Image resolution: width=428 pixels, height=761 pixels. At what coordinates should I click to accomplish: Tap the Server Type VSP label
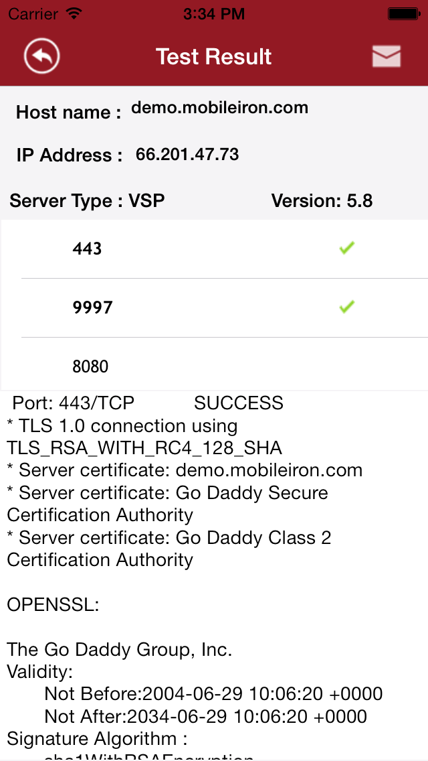coord(87,201)
